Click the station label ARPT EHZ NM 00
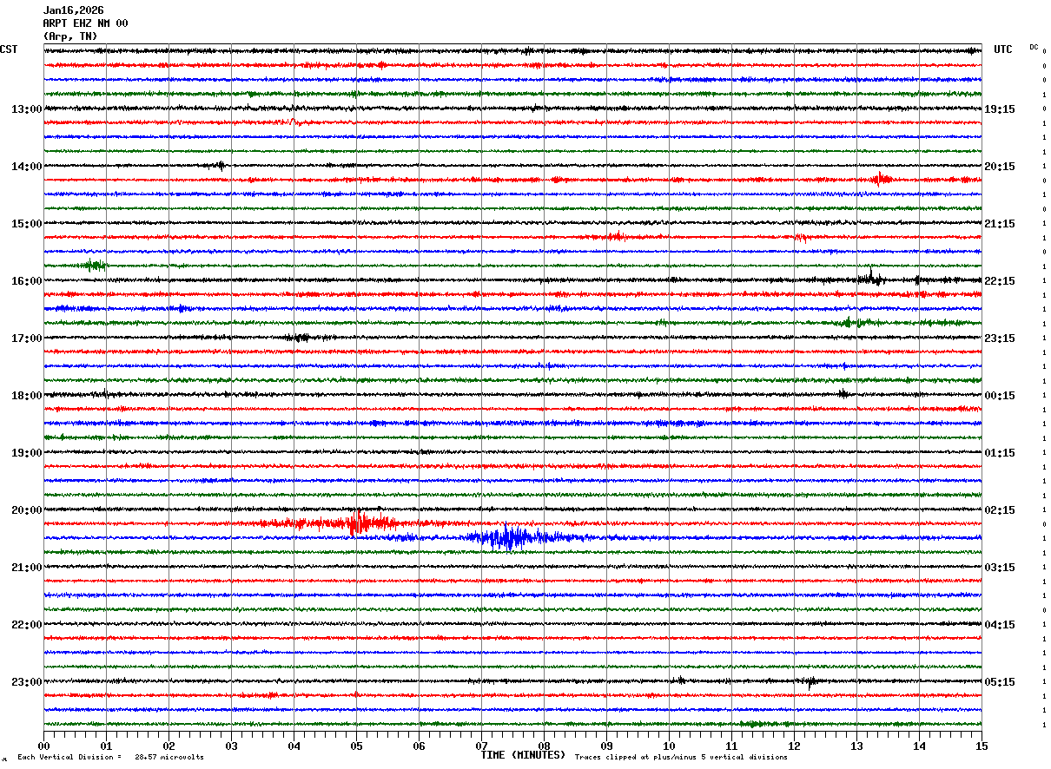Screen dimensions: 1051x769 (x=85, y=23)
